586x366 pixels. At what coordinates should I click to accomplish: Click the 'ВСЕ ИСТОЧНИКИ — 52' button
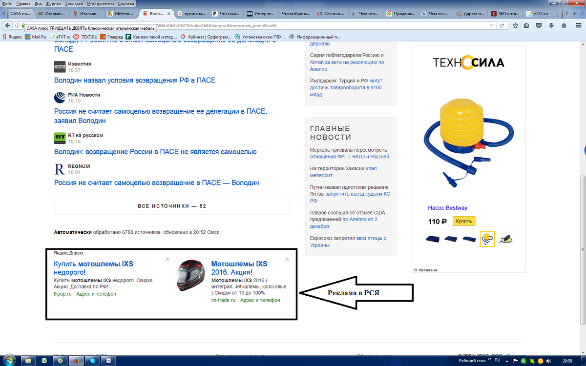172,206
